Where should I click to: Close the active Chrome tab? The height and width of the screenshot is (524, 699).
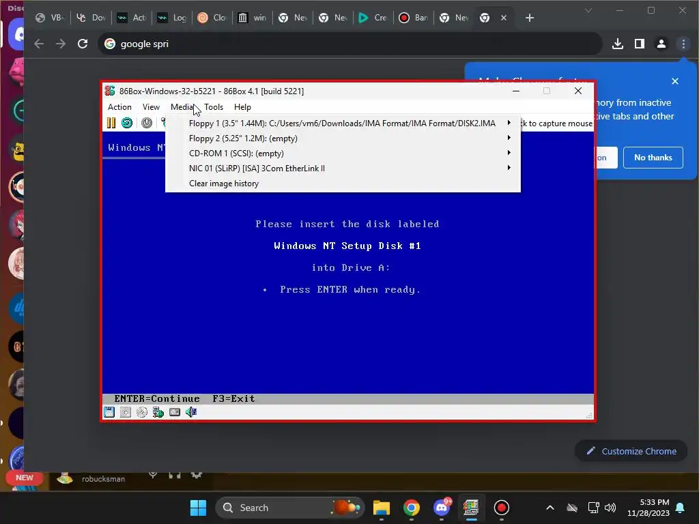tap(504, 18)
